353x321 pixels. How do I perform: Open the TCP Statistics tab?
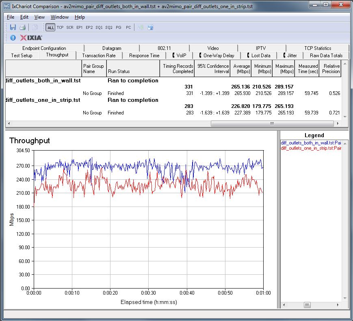point(317,48)
